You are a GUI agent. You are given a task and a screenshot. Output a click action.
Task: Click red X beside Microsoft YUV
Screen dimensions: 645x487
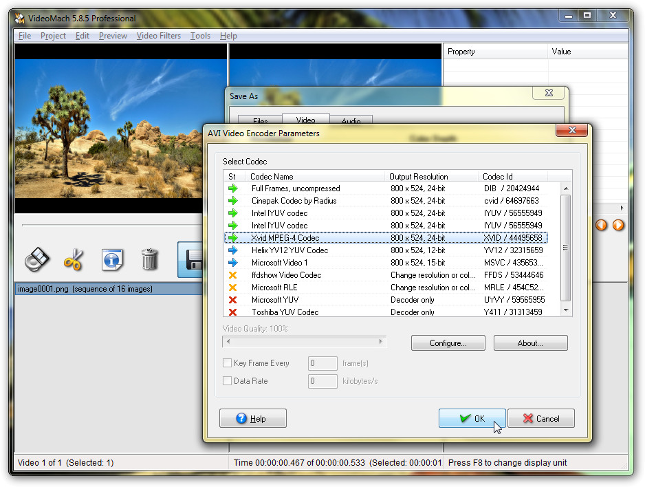(233, 299)
